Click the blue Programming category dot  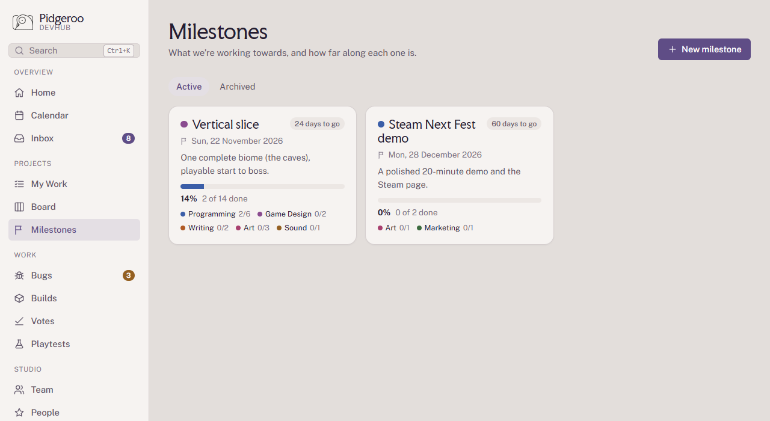183,214
